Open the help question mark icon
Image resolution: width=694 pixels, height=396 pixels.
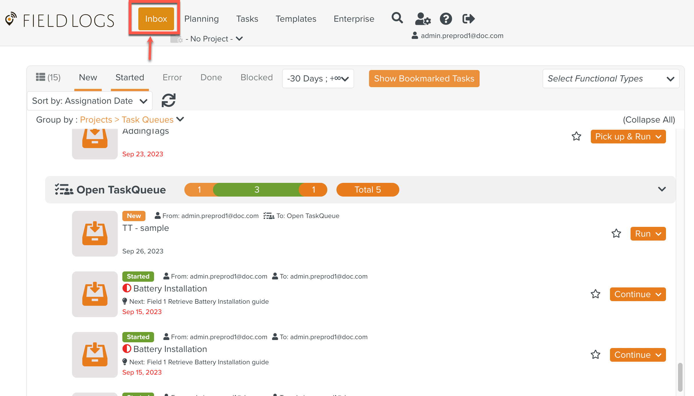(446, 19)
